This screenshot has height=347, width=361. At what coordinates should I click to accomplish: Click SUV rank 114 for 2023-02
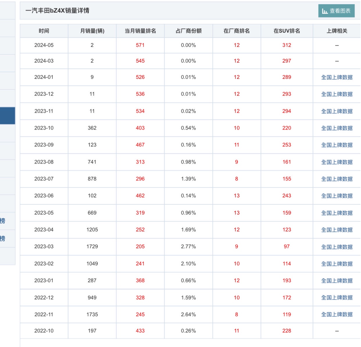tap(287, 263)
